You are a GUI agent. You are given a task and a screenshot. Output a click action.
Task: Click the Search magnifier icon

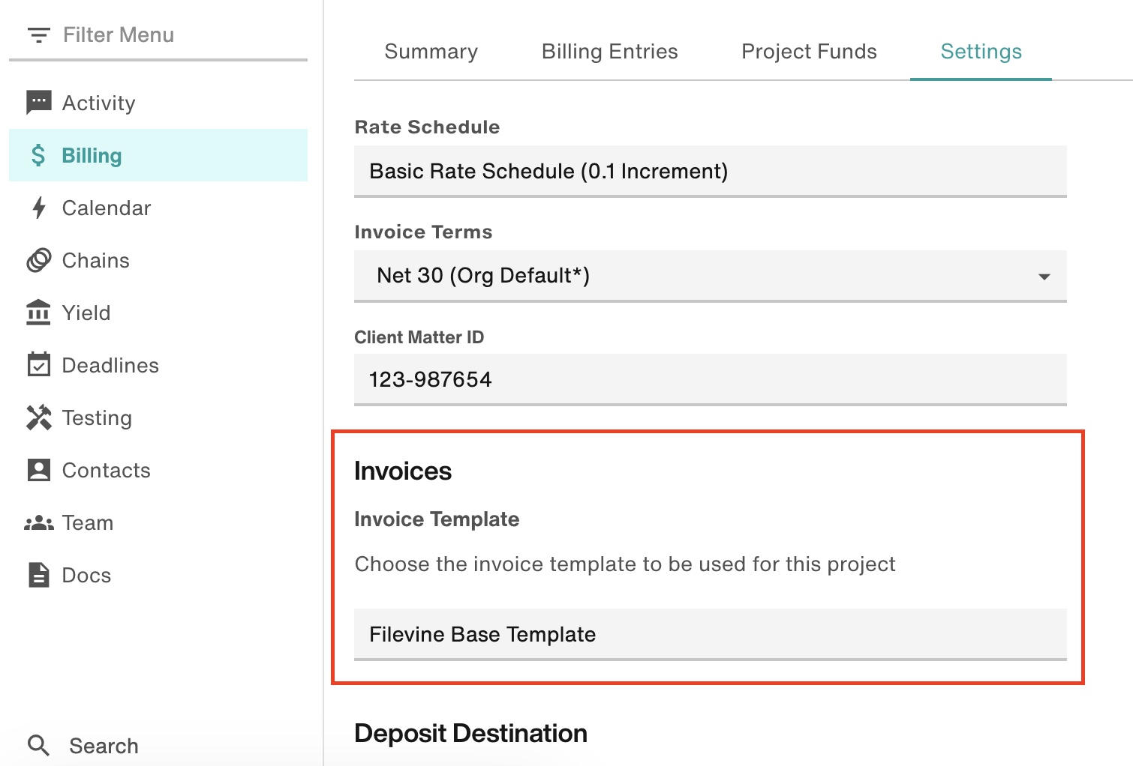click(x=38, y=745)
